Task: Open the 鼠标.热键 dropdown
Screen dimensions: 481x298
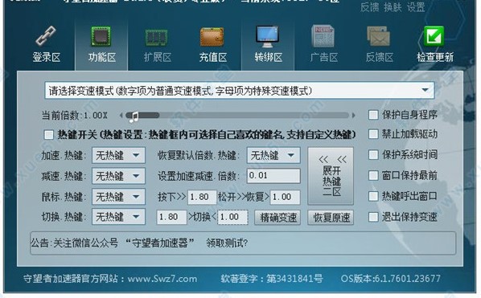Action: (x=118, y=197)
